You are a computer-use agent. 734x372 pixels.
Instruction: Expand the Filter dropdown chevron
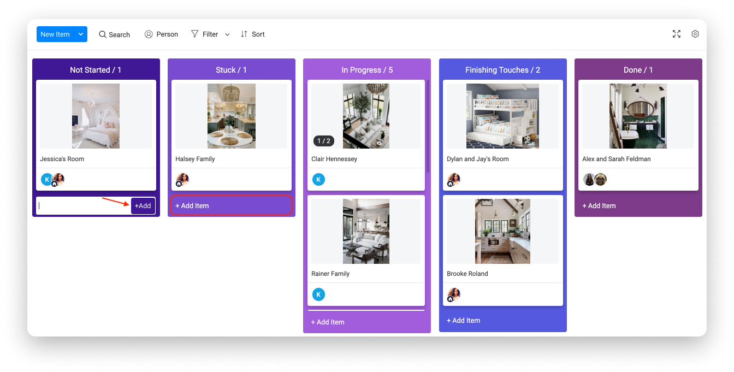click(x=227, y=34)
